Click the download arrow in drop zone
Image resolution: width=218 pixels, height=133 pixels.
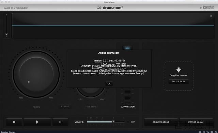click(178, 70)
